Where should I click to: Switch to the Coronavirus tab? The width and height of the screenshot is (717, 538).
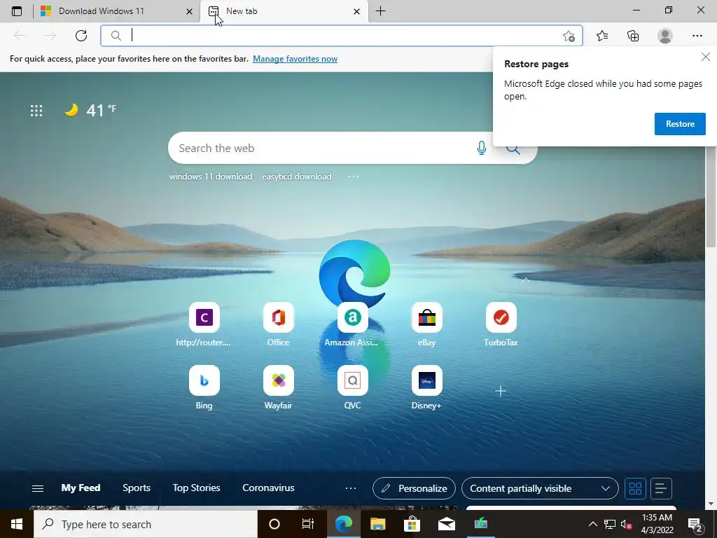268,488
